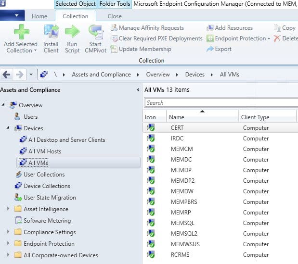Screen dimensions: 298x264
Task: Click the MEMSQL device icon
Action: click(151, 223)
